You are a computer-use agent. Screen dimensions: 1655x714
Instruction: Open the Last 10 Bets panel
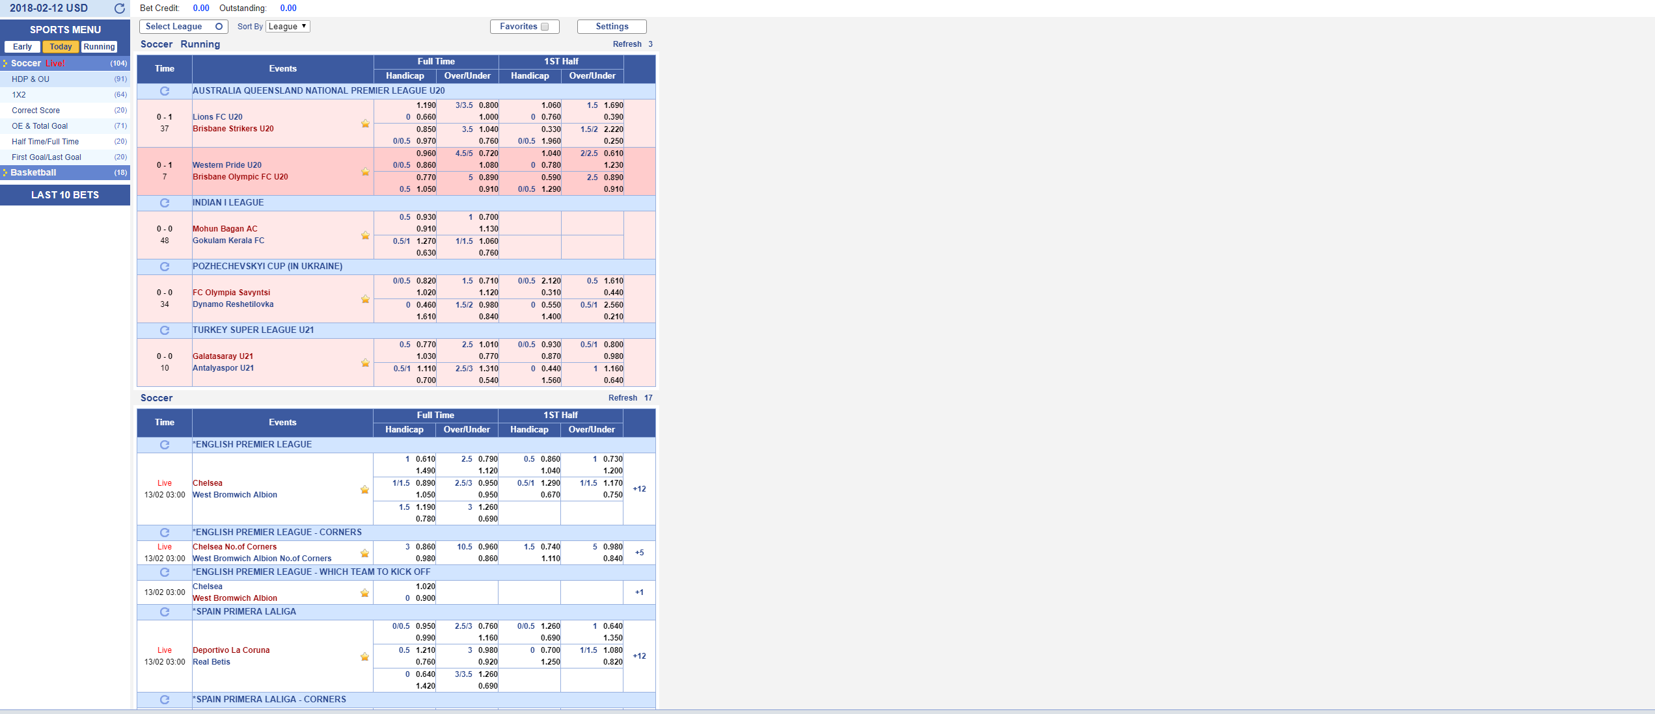point(65,195)
